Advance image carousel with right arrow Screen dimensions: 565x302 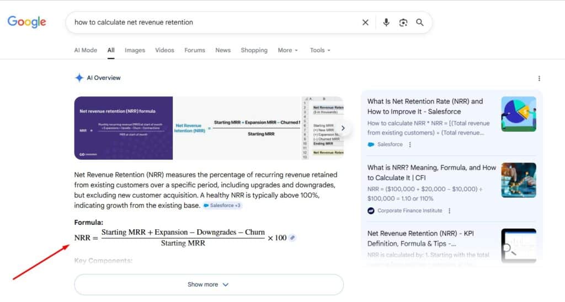coord(343,128)
